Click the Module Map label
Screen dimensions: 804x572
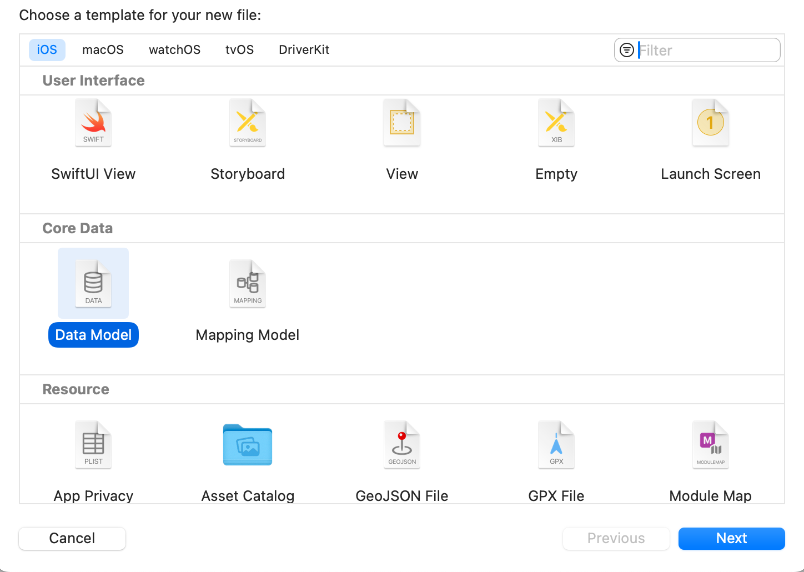711,496
